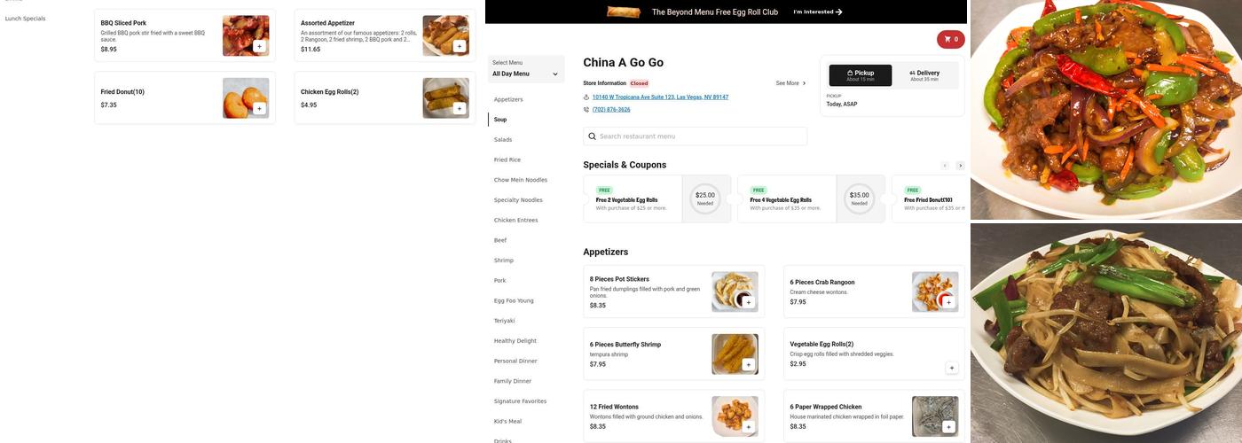Screen dimensions: 1242x443
Task: Jump to the Fried Rice category
Action: click(507, 159)
